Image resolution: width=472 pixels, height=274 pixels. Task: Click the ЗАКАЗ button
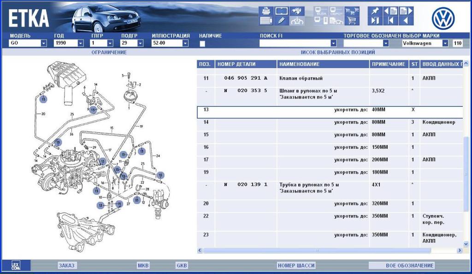(66, 266)
